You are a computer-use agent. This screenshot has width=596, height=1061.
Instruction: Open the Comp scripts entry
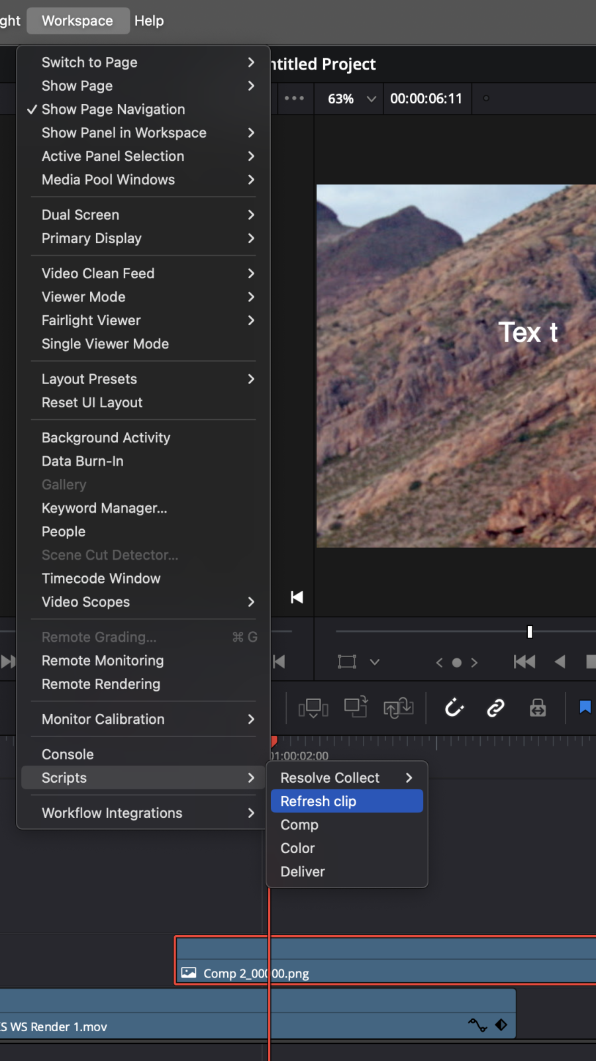(x=347, y=825)
